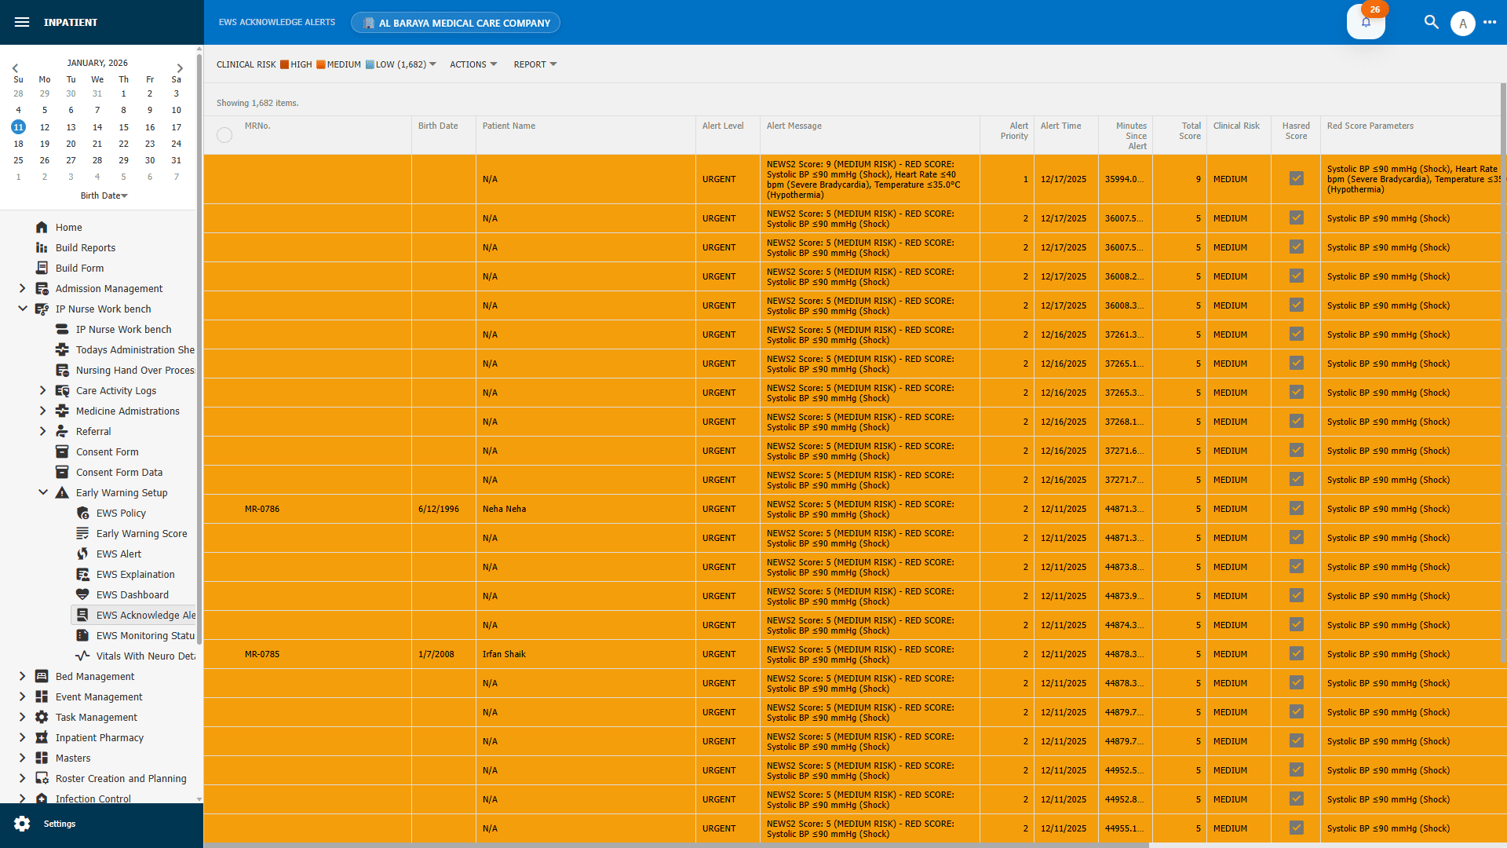This screenshot has height=848, width=1507.
Task: Select the EWS Dashboard heart icon
Action: tap(83, 594)
